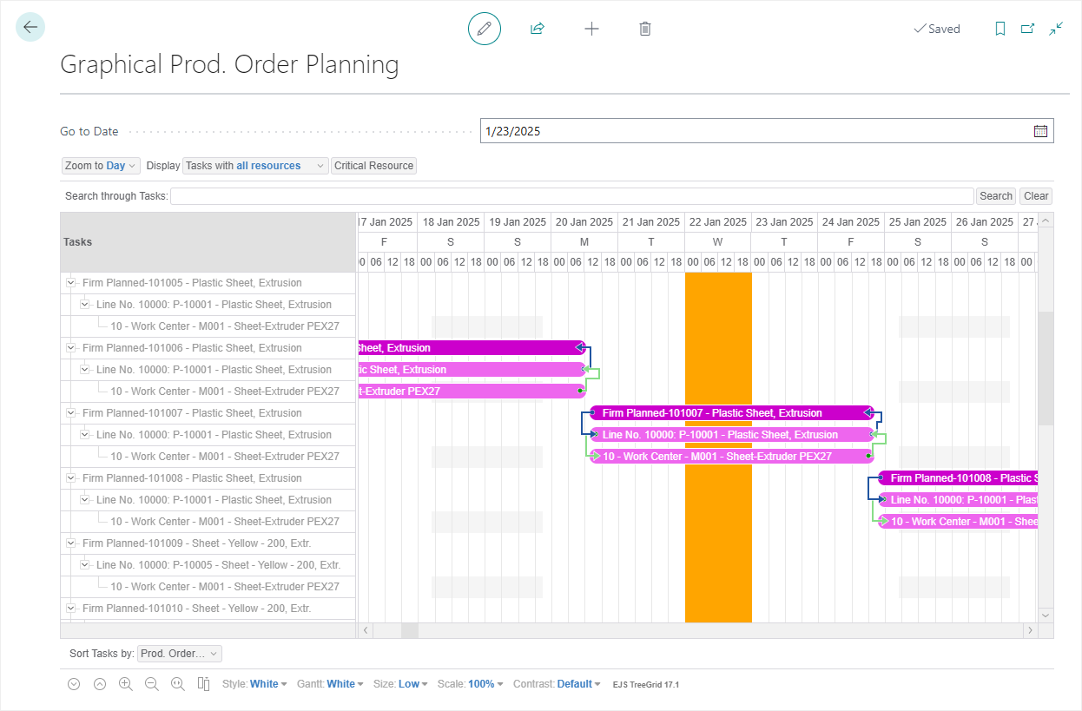Click the trash delete icon
Screen dimensions: 1082x711
tap(645, 29)
